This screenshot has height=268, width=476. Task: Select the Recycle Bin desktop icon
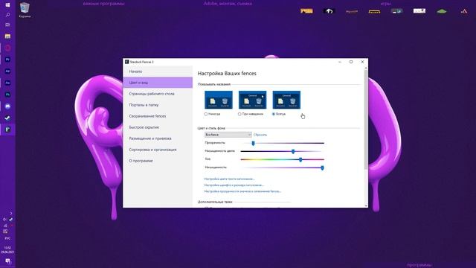[25, 10]
